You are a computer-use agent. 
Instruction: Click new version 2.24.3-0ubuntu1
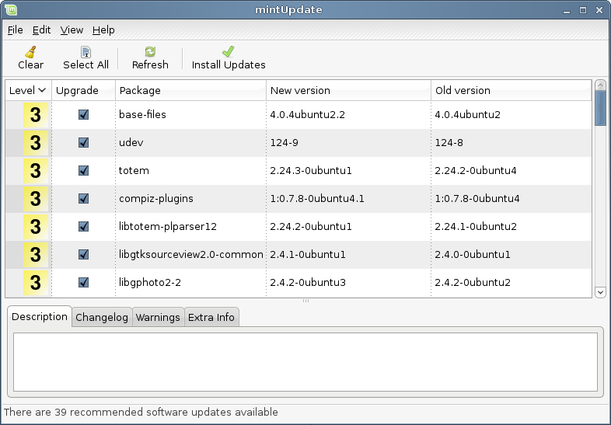point(311,171)
